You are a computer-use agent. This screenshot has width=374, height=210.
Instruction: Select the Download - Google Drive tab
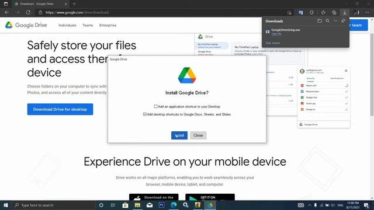tap(40, 4)
